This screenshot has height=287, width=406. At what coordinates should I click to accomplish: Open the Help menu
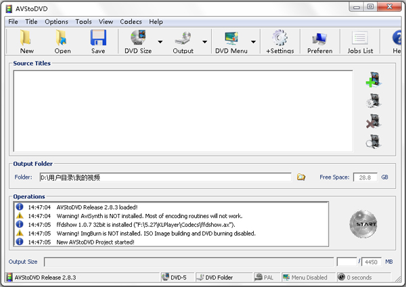point(156,22)
